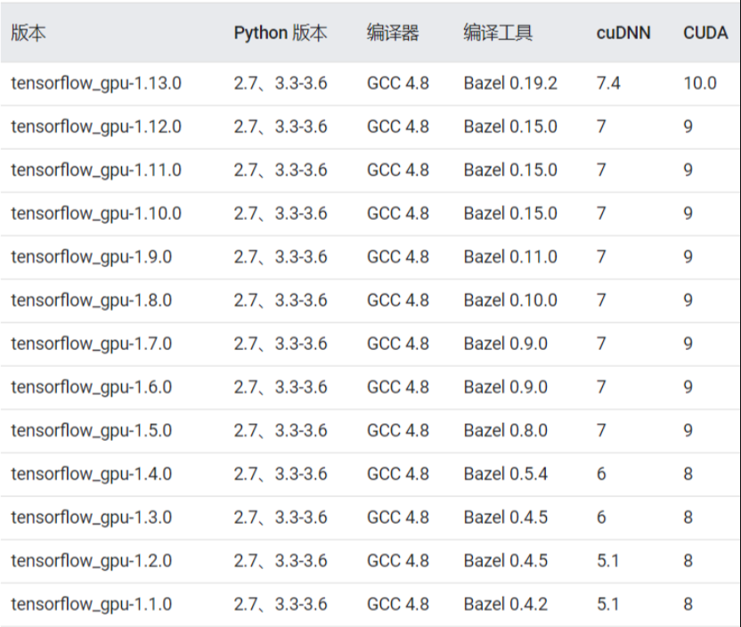Select the tensorflow_gpu-1.3.0 row label
This screenshot has width=741, height=627.
click(x=92, y=517)
